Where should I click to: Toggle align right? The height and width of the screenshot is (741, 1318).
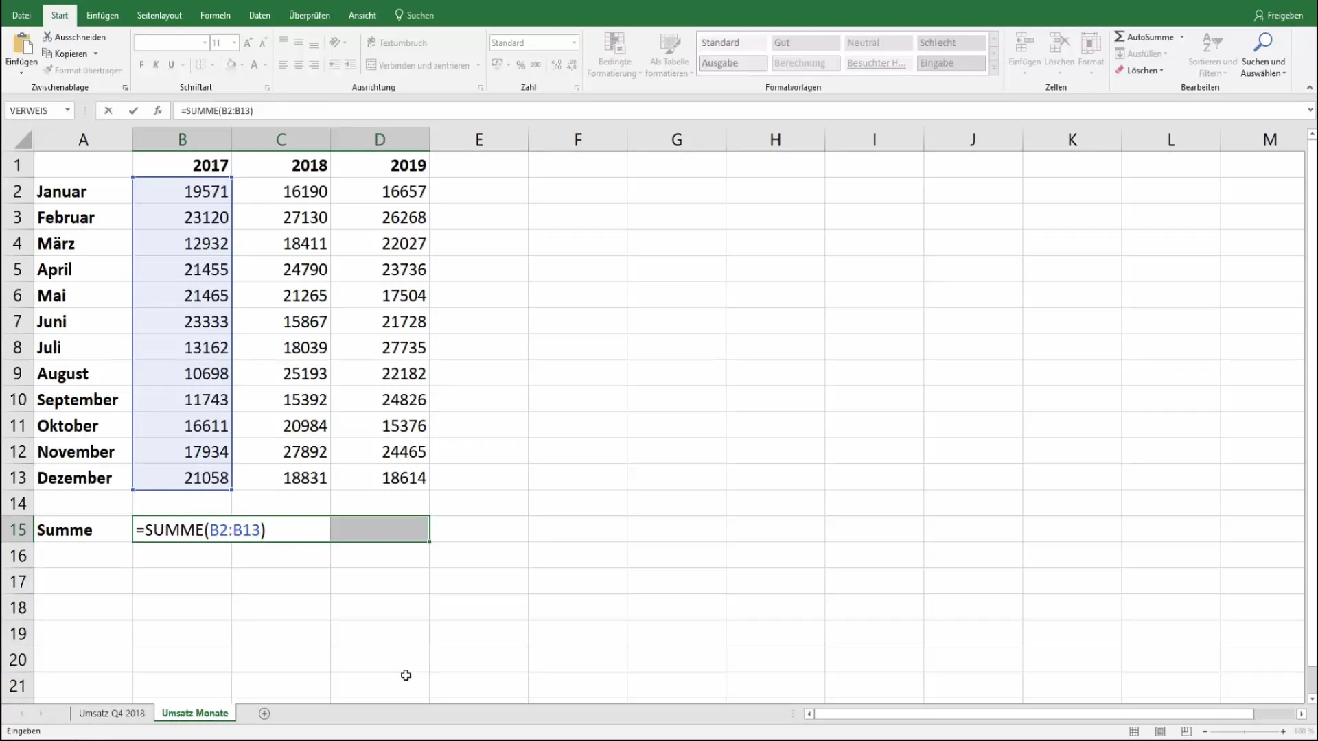pos(314,65)
